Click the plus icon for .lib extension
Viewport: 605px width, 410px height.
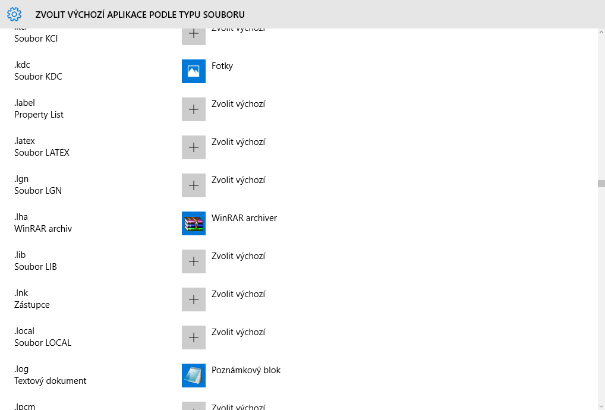tap(194, 261)
